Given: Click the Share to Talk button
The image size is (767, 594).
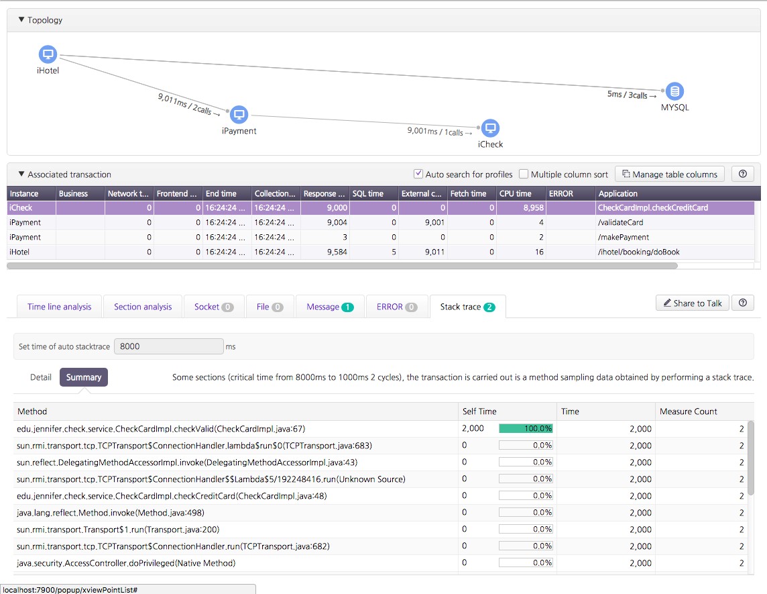Looking at the screenshot, I should tap(692, 303).
